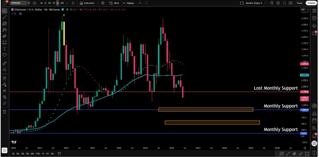Click the 1,790.0 price level label

304,92
